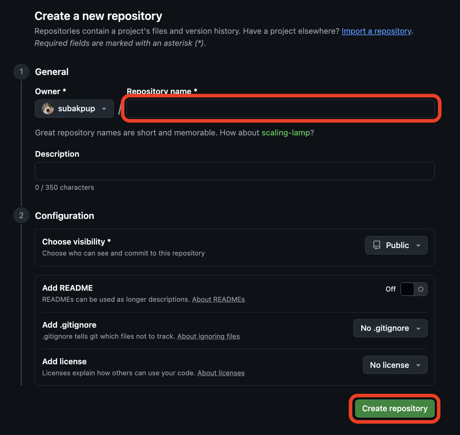Use the suggested name scaling-lamp
The width and height of the screenshot is (460, 435).
point(286,133)
